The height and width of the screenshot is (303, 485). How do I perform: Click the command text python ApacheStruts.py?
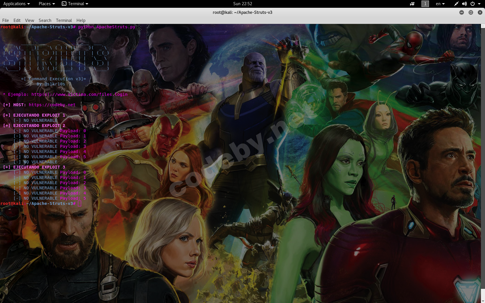coord(107,27)
